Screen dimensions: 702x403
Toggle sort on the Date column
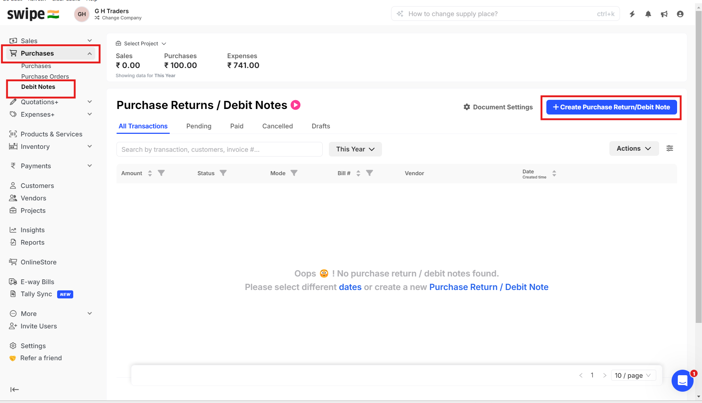click(554, 173)
